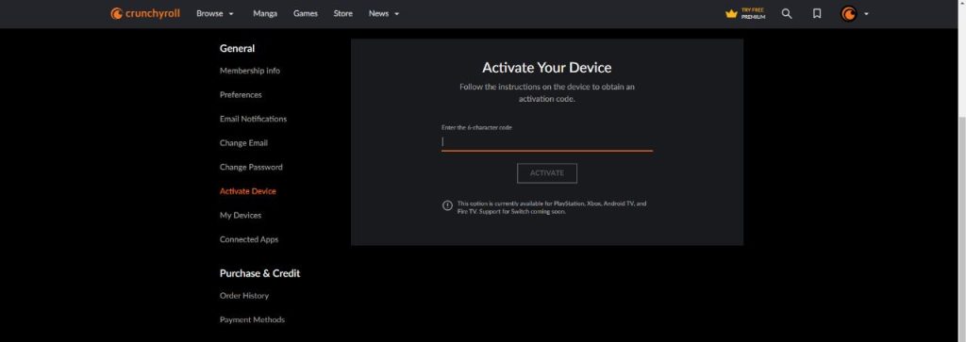Click the Crunchyroll logo
Screen dimensions: 966x342
tap(145, 13)
